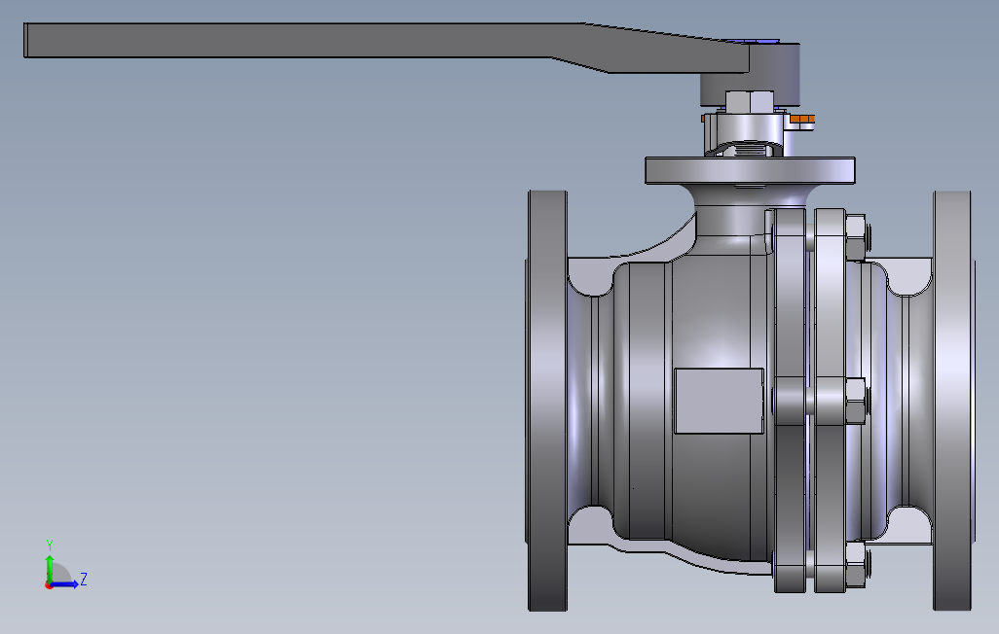This screenshot has width=999, height=634.
Task: Select the uppermost hex bolt on body joint
Action: (855, 237)
